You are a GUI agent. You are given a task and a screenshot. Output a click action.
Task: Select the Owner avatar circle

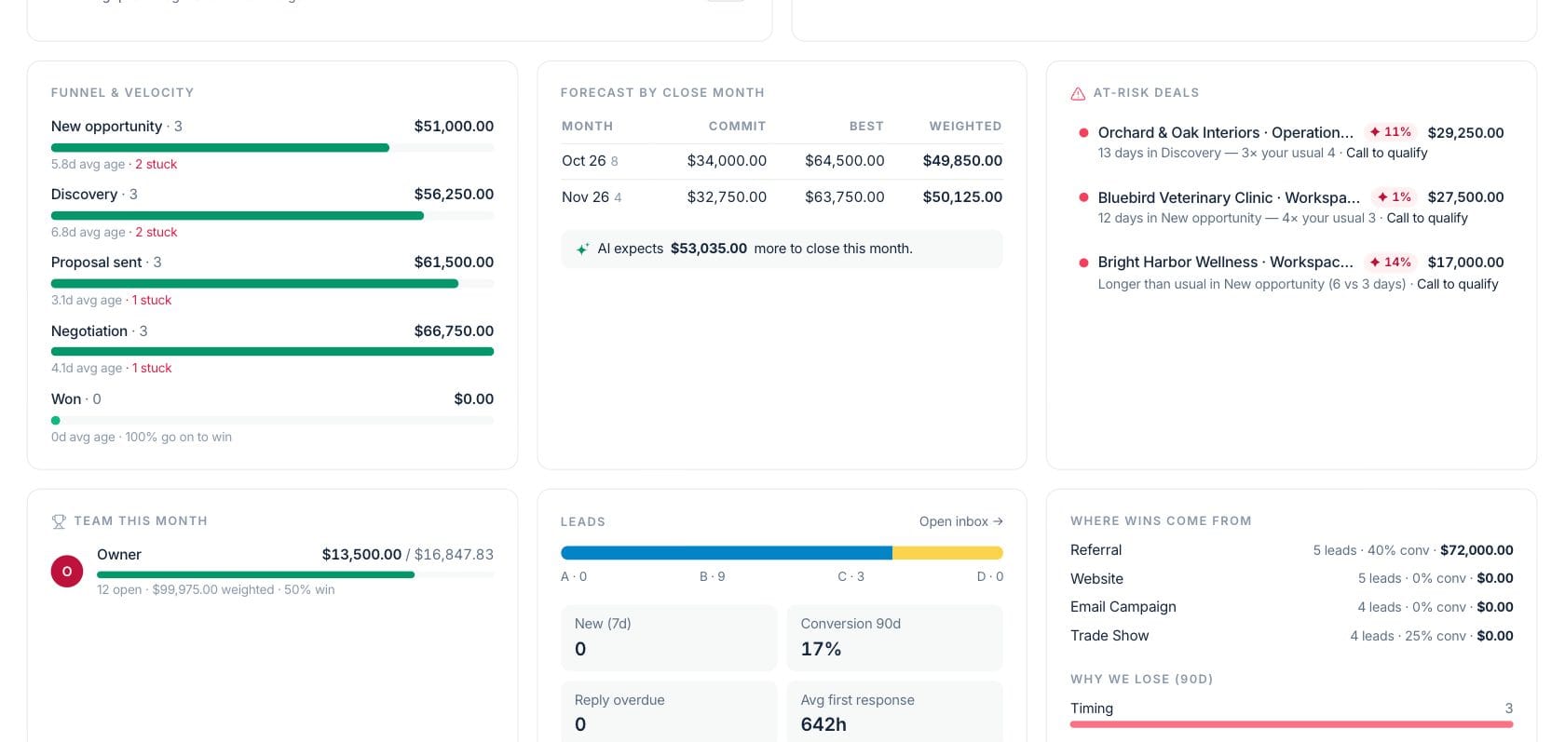click(67, 571)
